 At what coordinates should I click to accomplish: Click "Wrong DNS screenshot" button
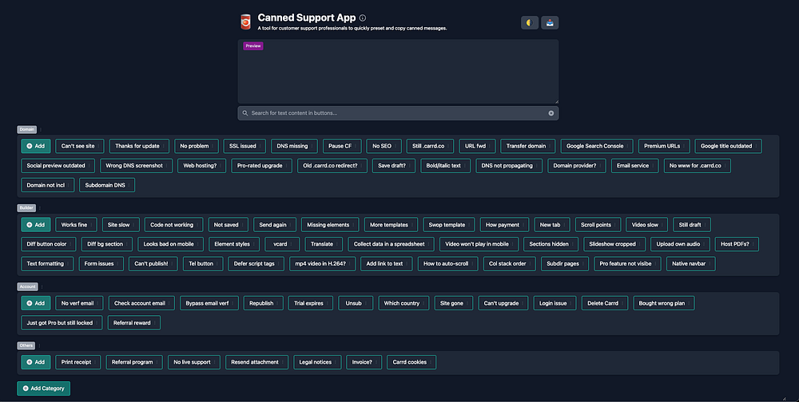pyautogui.click(x=136, y=166)
